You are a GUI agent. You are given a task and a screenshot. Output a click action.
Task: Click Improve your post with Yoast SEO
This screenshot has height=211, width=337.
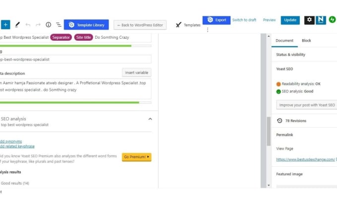(307, 105)
